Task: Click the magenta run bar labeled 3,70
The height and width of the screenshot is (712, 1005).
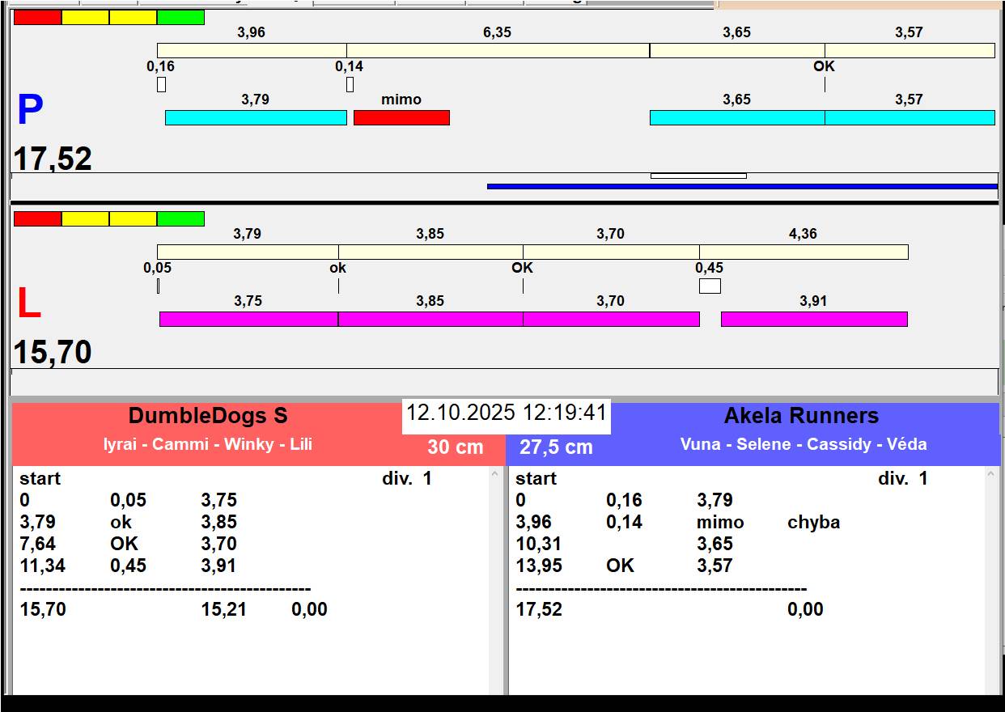Action: coord(611,319)
